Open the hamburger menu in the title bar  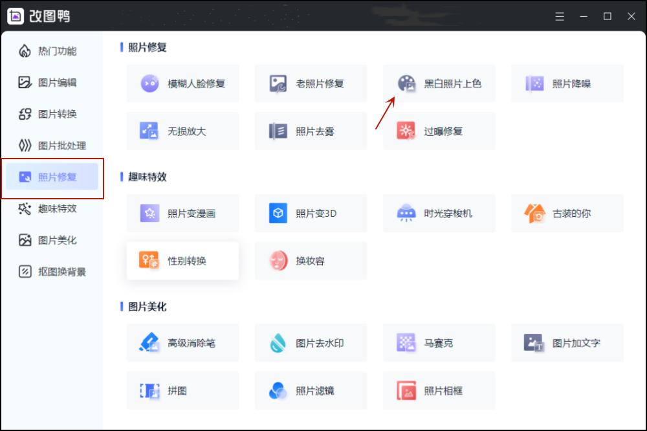559,16
